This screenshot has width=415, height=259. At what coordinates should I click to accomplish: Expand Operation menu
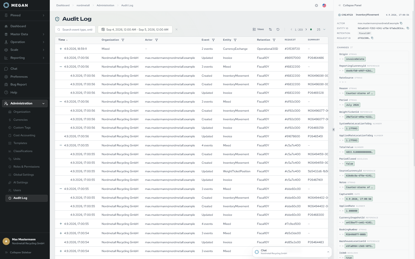[x=25, y=42]
